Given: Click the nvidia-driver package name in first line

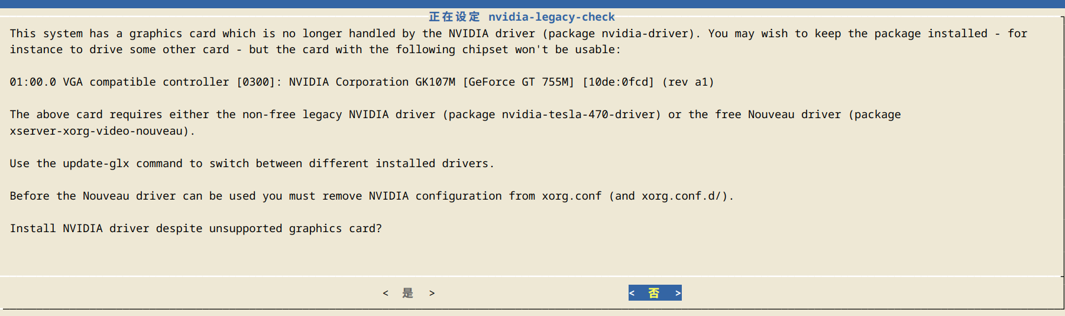Looking at the screenshot, I should point(648,34).
